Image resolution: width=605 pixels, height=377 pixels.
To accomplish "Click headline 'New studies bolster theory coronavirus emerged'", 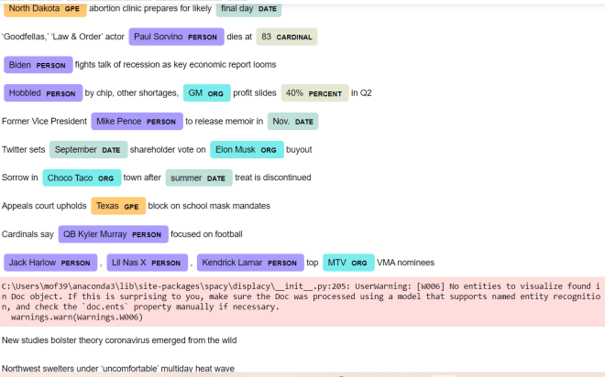I will click(119, 340).
